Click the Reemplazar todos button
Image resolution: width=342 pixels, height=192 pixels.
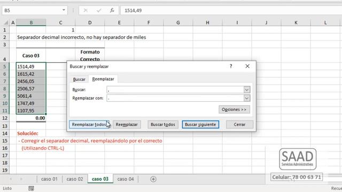point(89,124)
